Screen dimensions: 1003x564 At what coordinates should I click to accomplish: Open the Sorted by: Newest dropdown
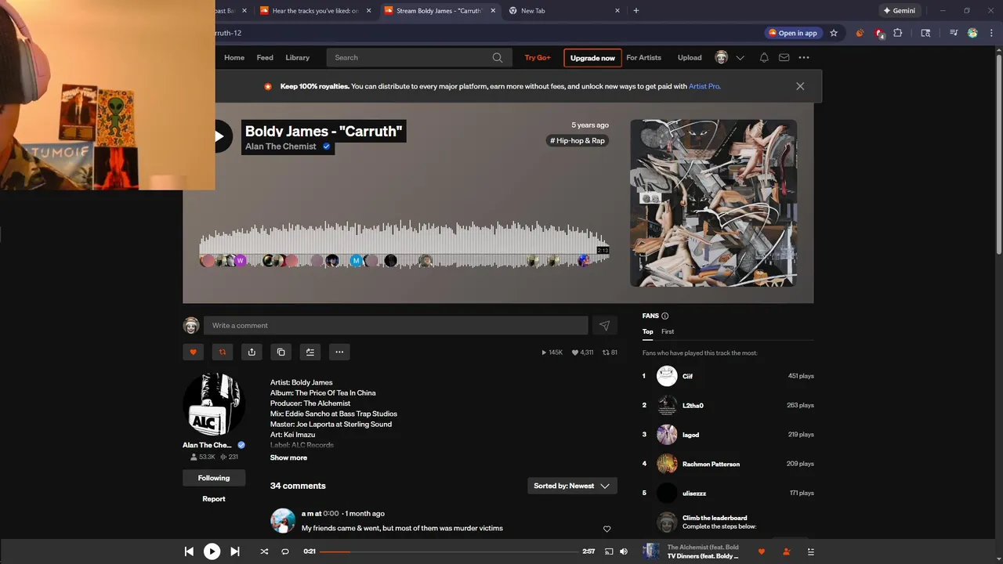[x=572, y=486]
